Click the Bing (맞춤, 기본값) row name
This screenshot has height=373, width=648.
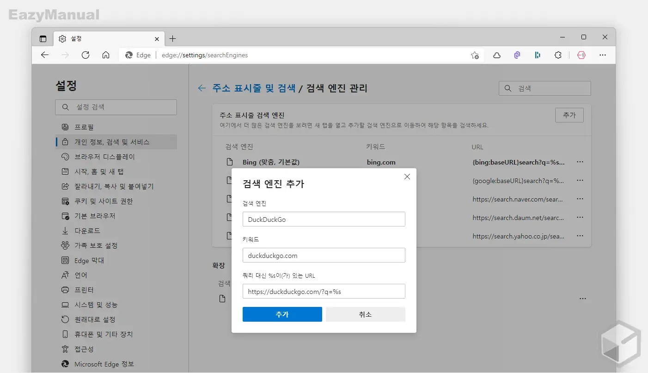(x=271, y=162)
